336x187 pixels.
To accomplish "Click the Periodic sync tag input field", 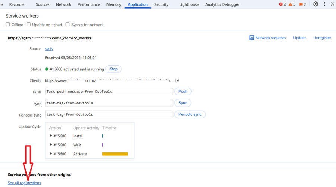I will (109, 115).
